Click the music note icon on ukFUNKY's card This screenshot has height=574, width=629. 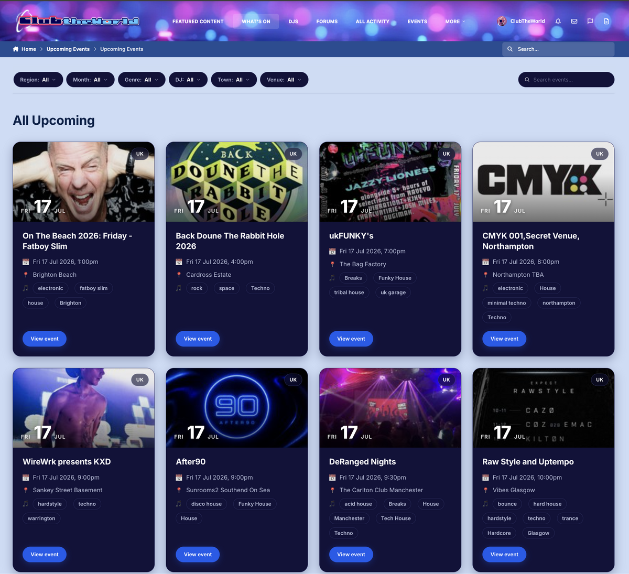click(x=332, y=278)
